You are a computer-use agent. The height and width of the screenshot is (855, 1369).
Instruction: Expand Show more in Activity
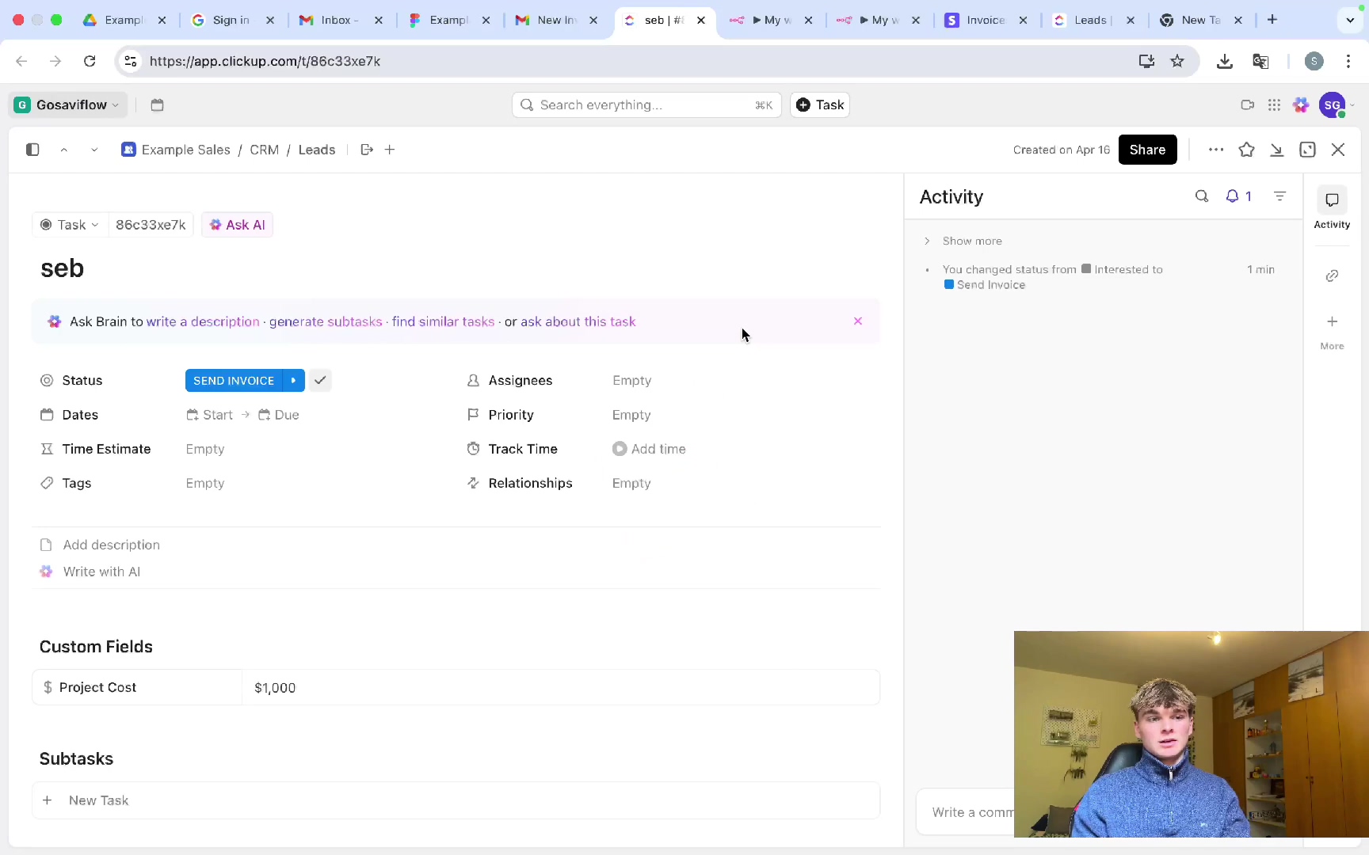[x=971, y=241]
